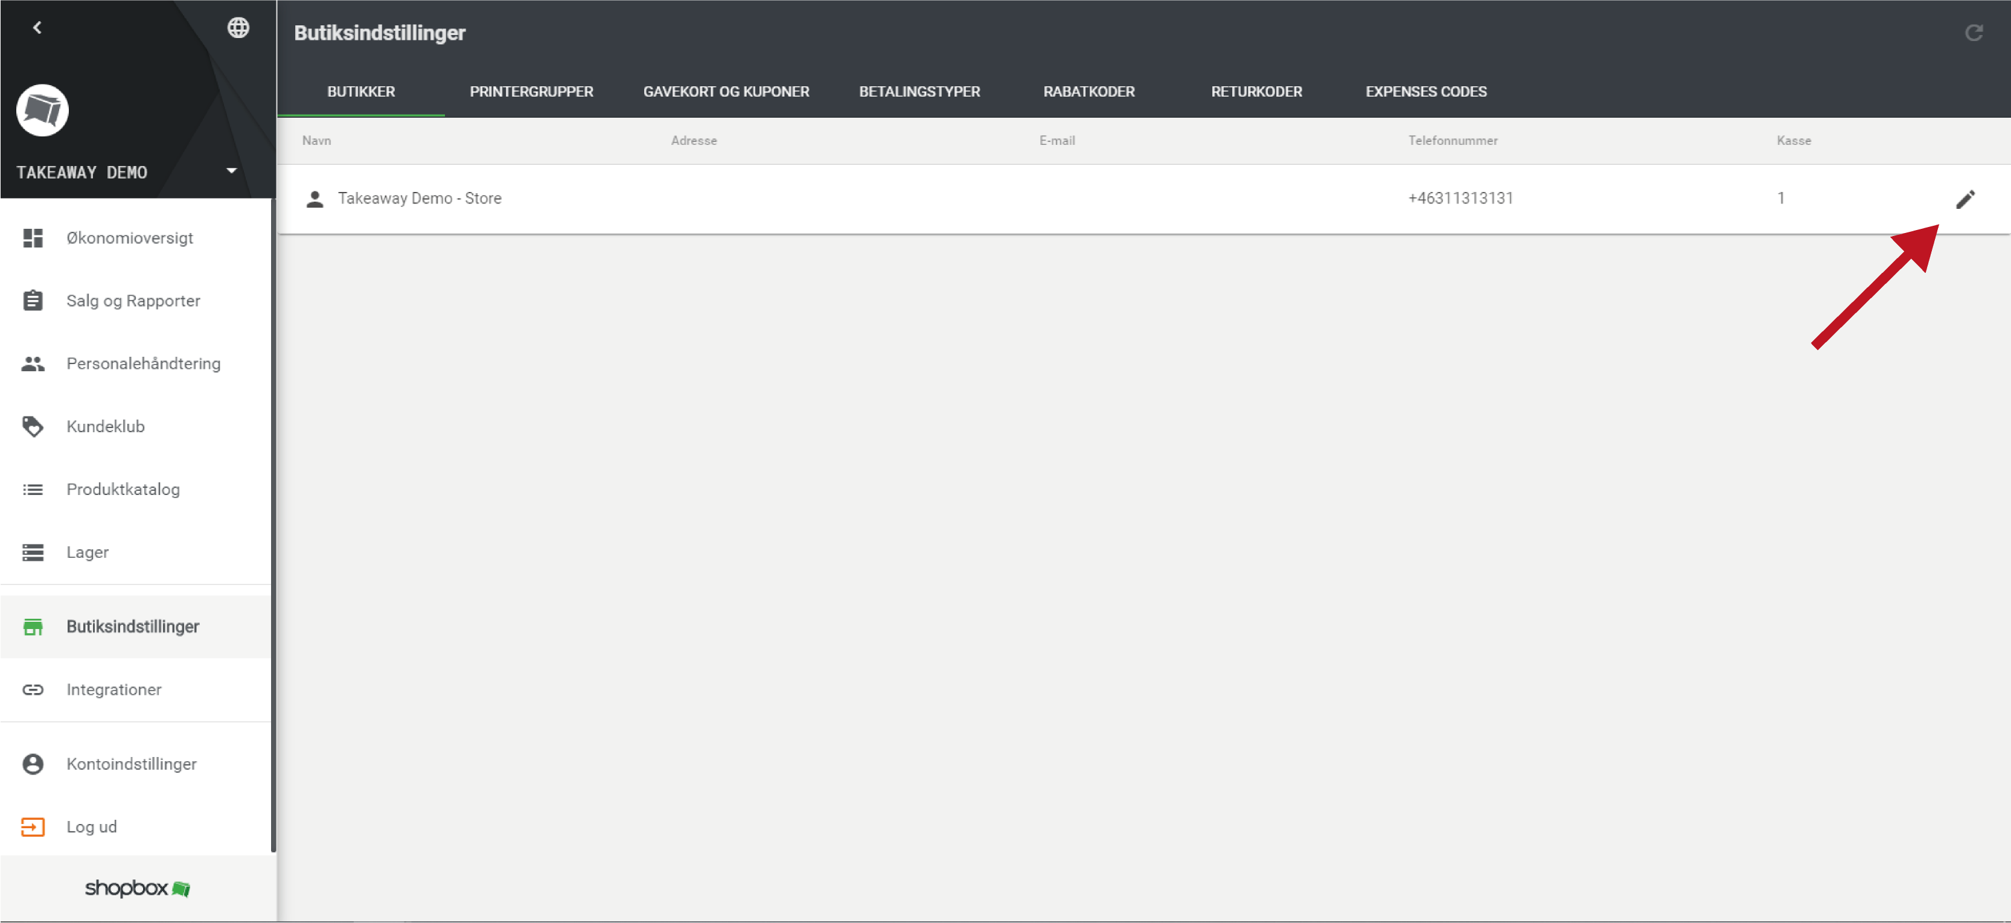Click the Kundeklub tag icon

(x=33, y=426)
